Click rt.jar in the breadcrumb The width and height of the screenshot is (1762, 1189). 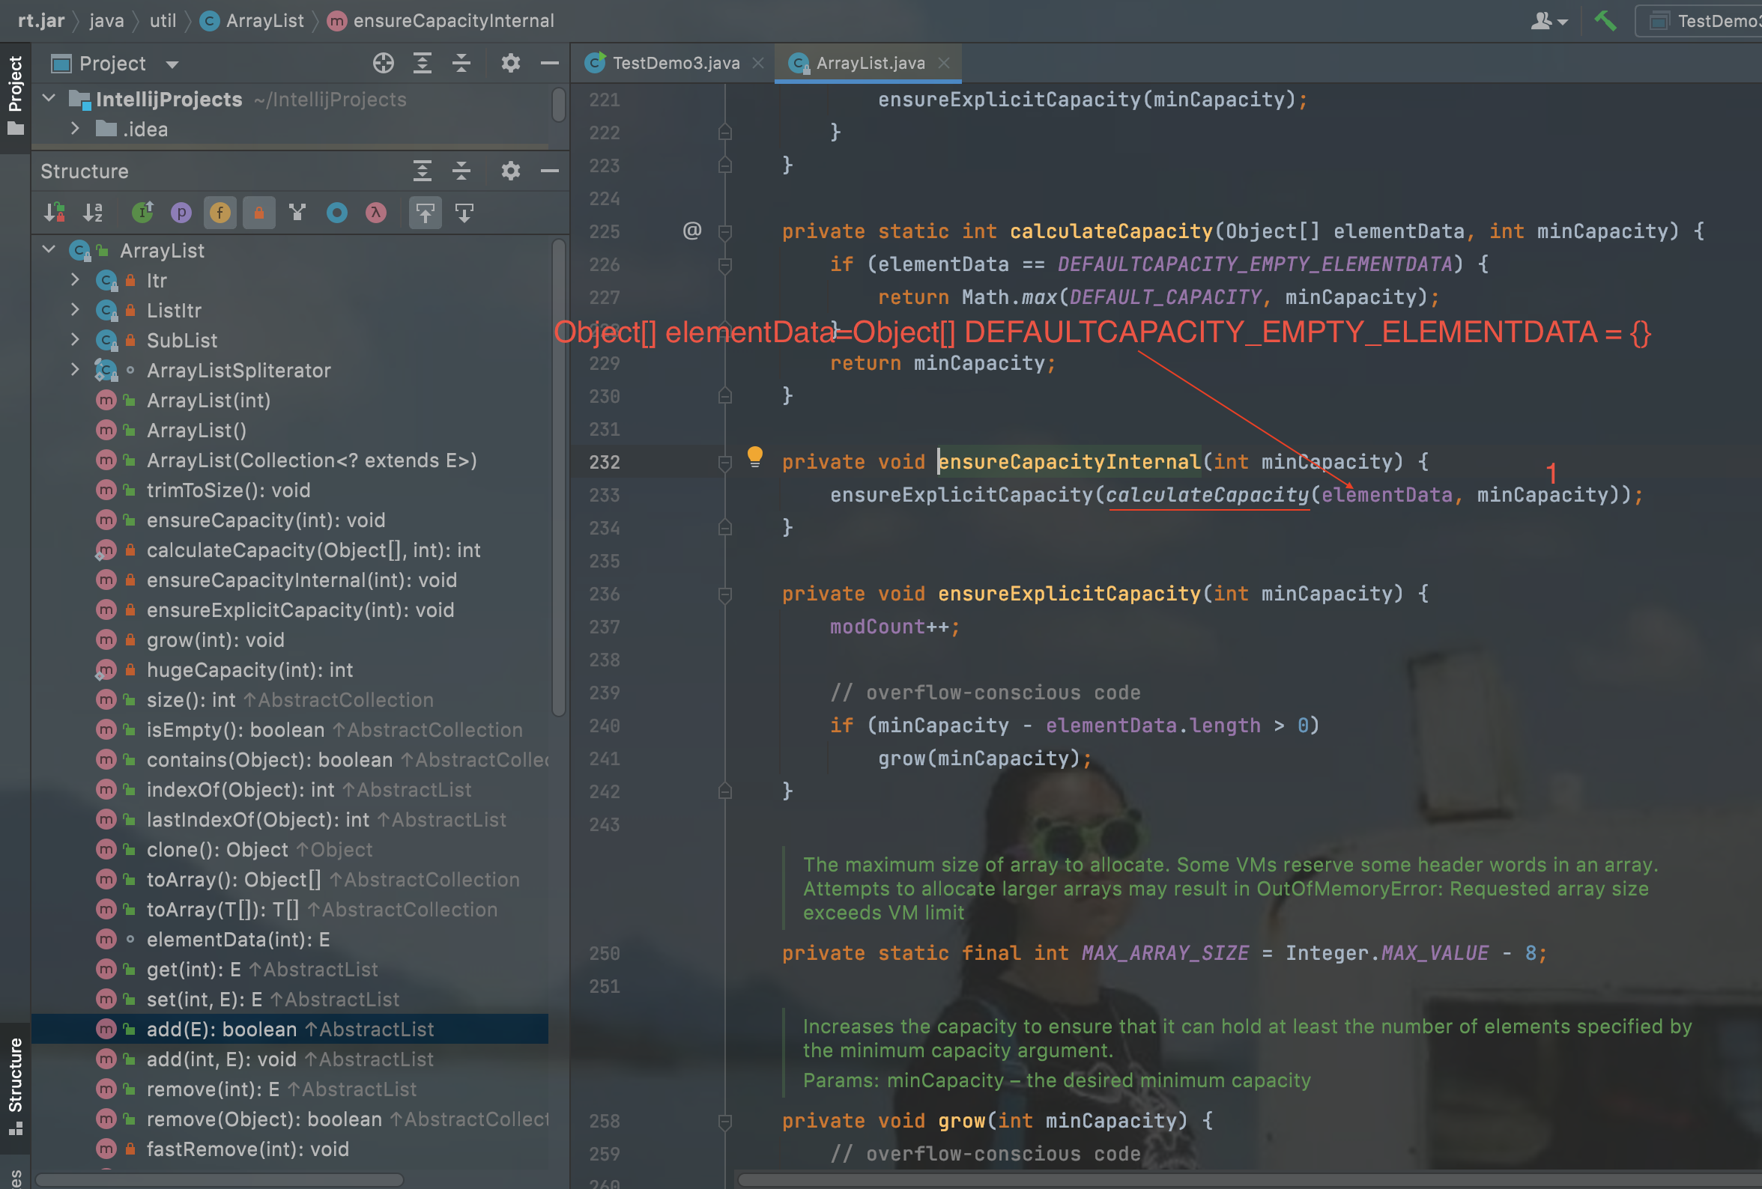pyautogui.click(x=41, y=20)
